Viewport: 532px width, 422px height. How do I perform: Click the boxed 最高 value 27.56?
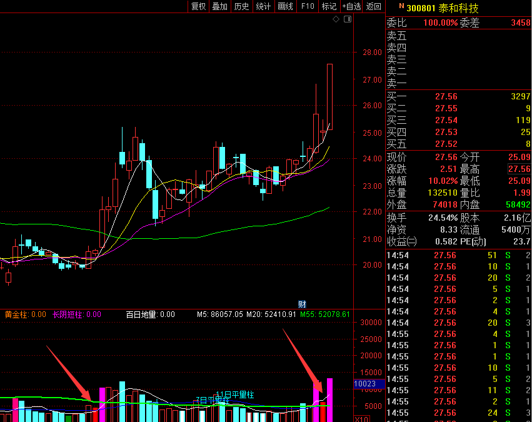519,169
